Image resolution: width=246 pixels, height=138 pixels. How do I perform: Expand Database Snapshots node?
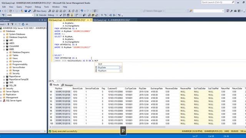4,37
